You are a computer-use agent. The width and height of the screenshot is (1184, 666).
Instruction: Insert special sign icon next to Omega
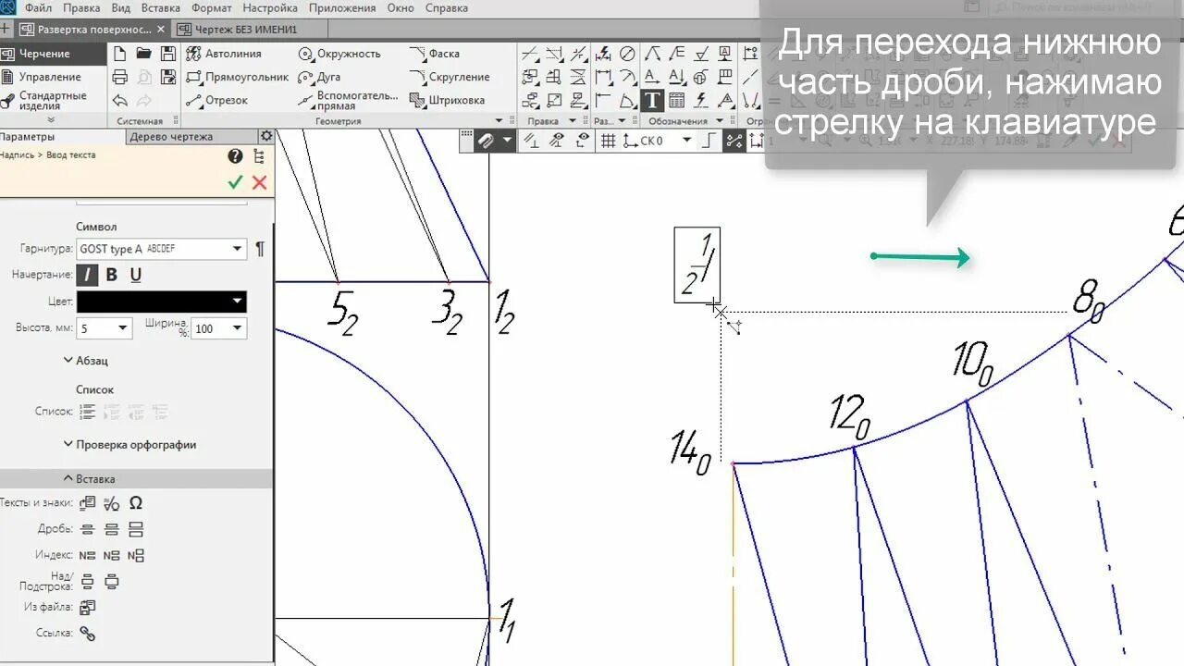[x=112, y=503]
